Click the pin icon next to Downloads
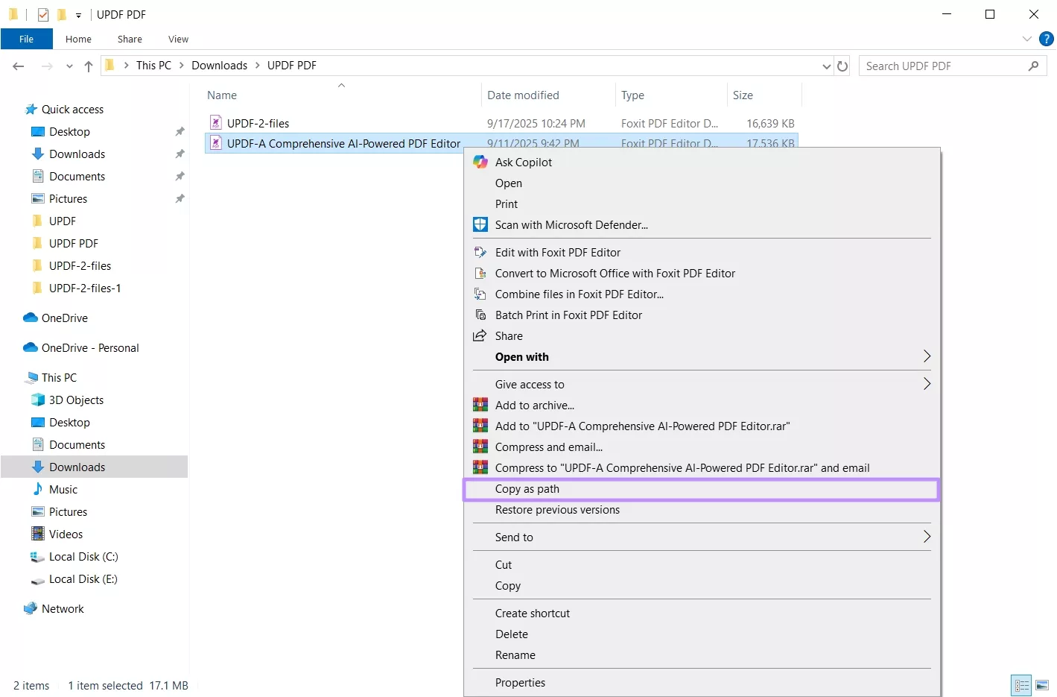This screenshot has height=697, width=1057. [180, 154]
